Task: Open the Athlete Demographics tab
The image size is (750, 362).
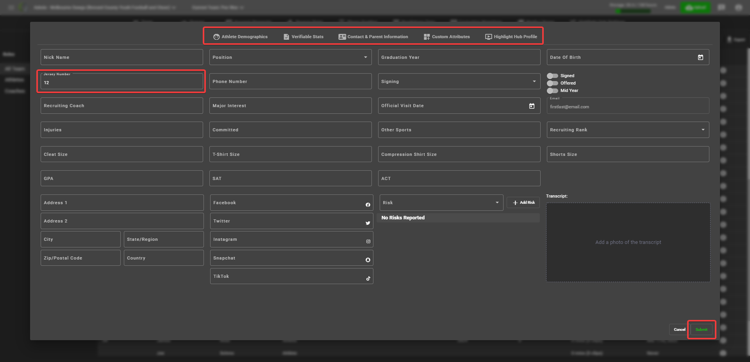Action: click(240, 37)
